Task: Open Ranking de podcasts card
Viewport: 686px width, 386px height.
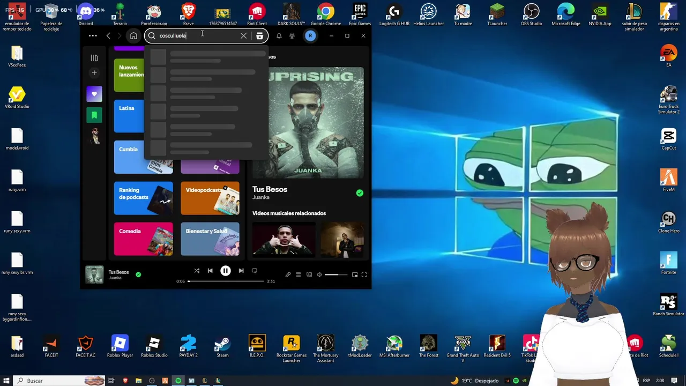Action: 143,198
